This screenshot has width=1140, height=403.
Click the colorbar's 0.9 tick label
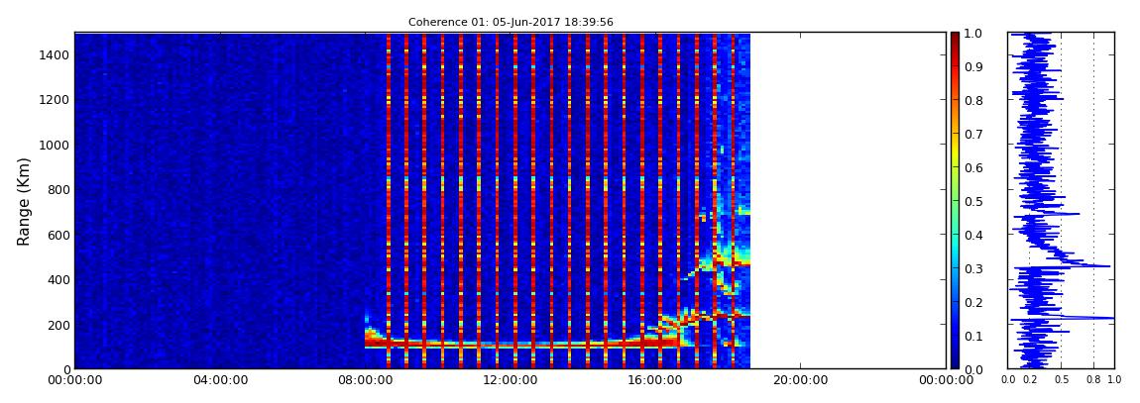coord(973,66)
